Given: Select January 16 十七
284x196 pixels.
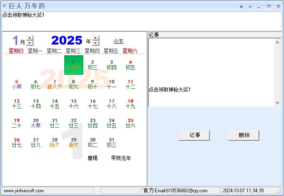Looking at the screenshot, I should click(x=93, y=104).
